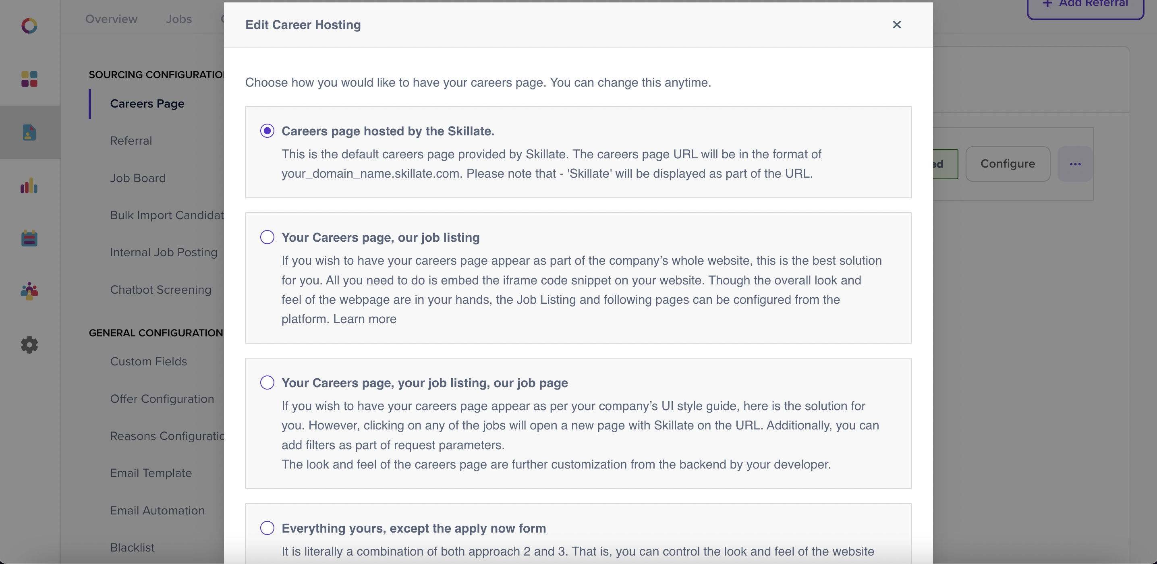Select Careers page hosted by Skillate radio
Viewport: 1157px width, 564px height.
coord(267,131)
